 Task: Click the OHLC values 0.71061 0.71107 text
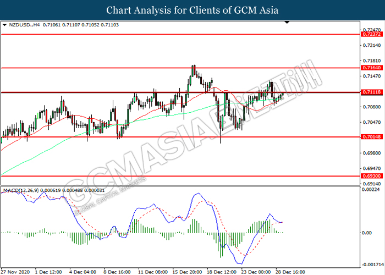tap(81, 25)
